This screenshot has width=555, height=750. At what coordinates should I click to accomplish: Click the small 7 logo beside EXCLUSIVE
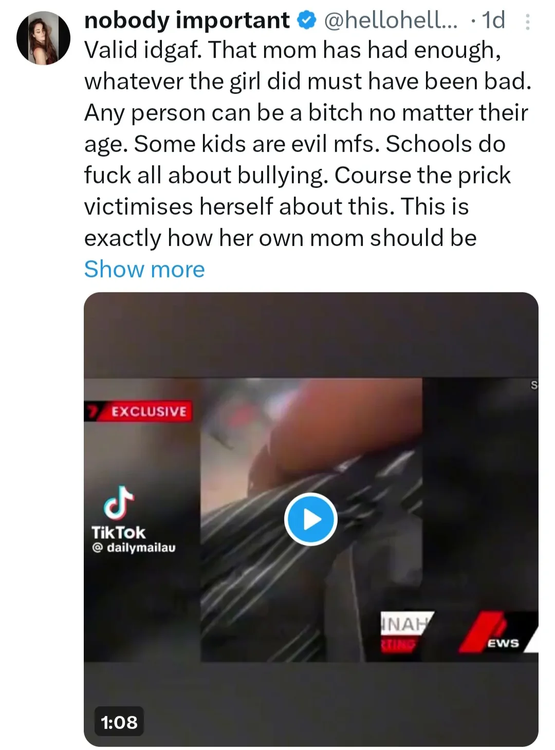(x=92, y=411)
